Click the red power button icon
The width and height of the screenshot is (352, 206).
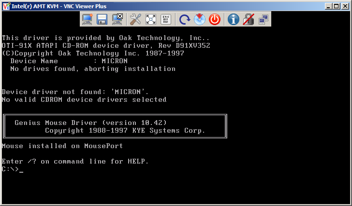coord(215,19)
